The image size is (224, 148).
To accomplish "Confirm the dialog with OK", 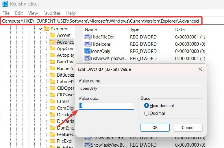I will (x=155, y=127).
